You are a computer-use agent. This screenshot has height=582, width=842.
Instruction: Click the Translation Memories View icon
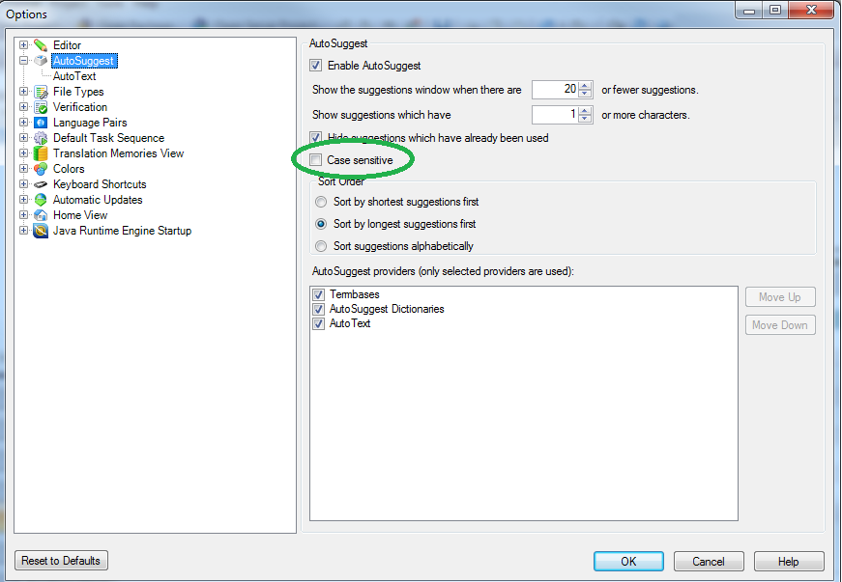pyautogui.click(x=41, y=153)
